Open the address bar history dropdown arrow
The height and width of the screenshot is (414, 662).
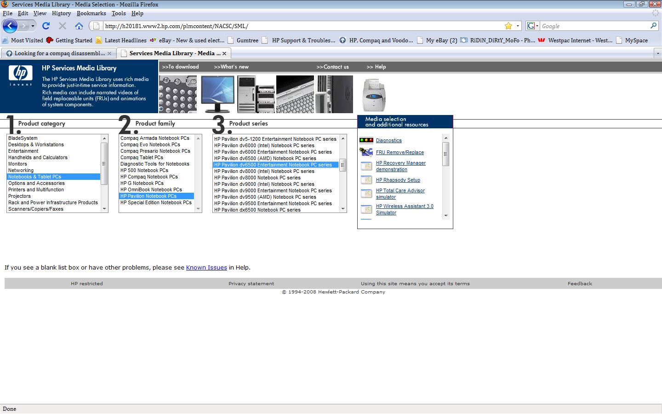pos(518,26)
